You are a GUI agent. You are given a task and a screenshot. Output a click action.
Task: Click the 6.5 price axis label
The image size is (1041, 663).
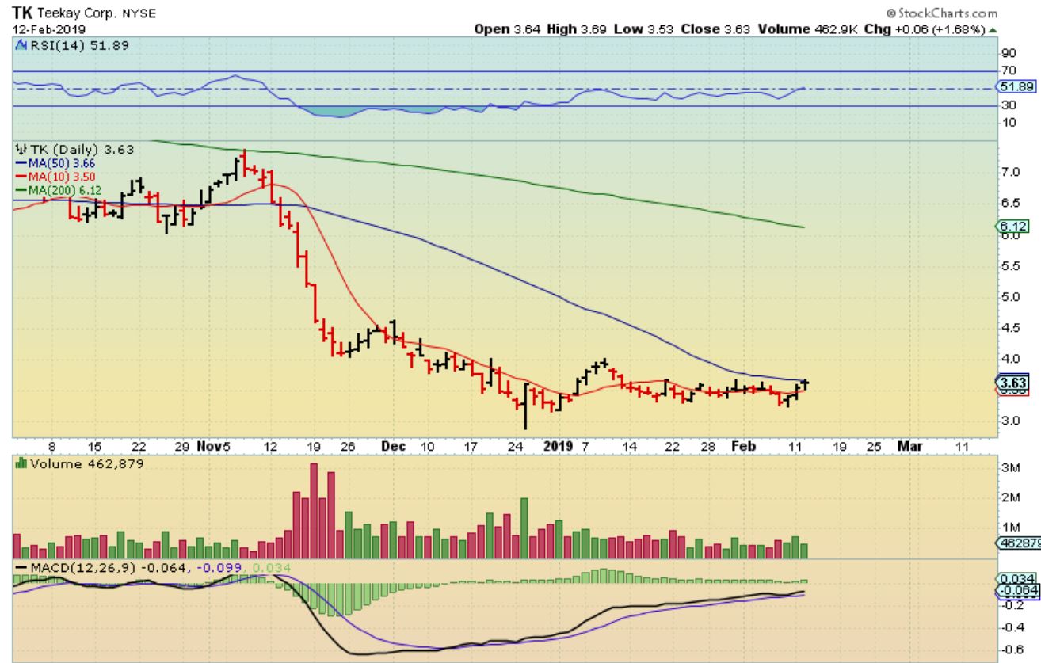coord(1009,204)
